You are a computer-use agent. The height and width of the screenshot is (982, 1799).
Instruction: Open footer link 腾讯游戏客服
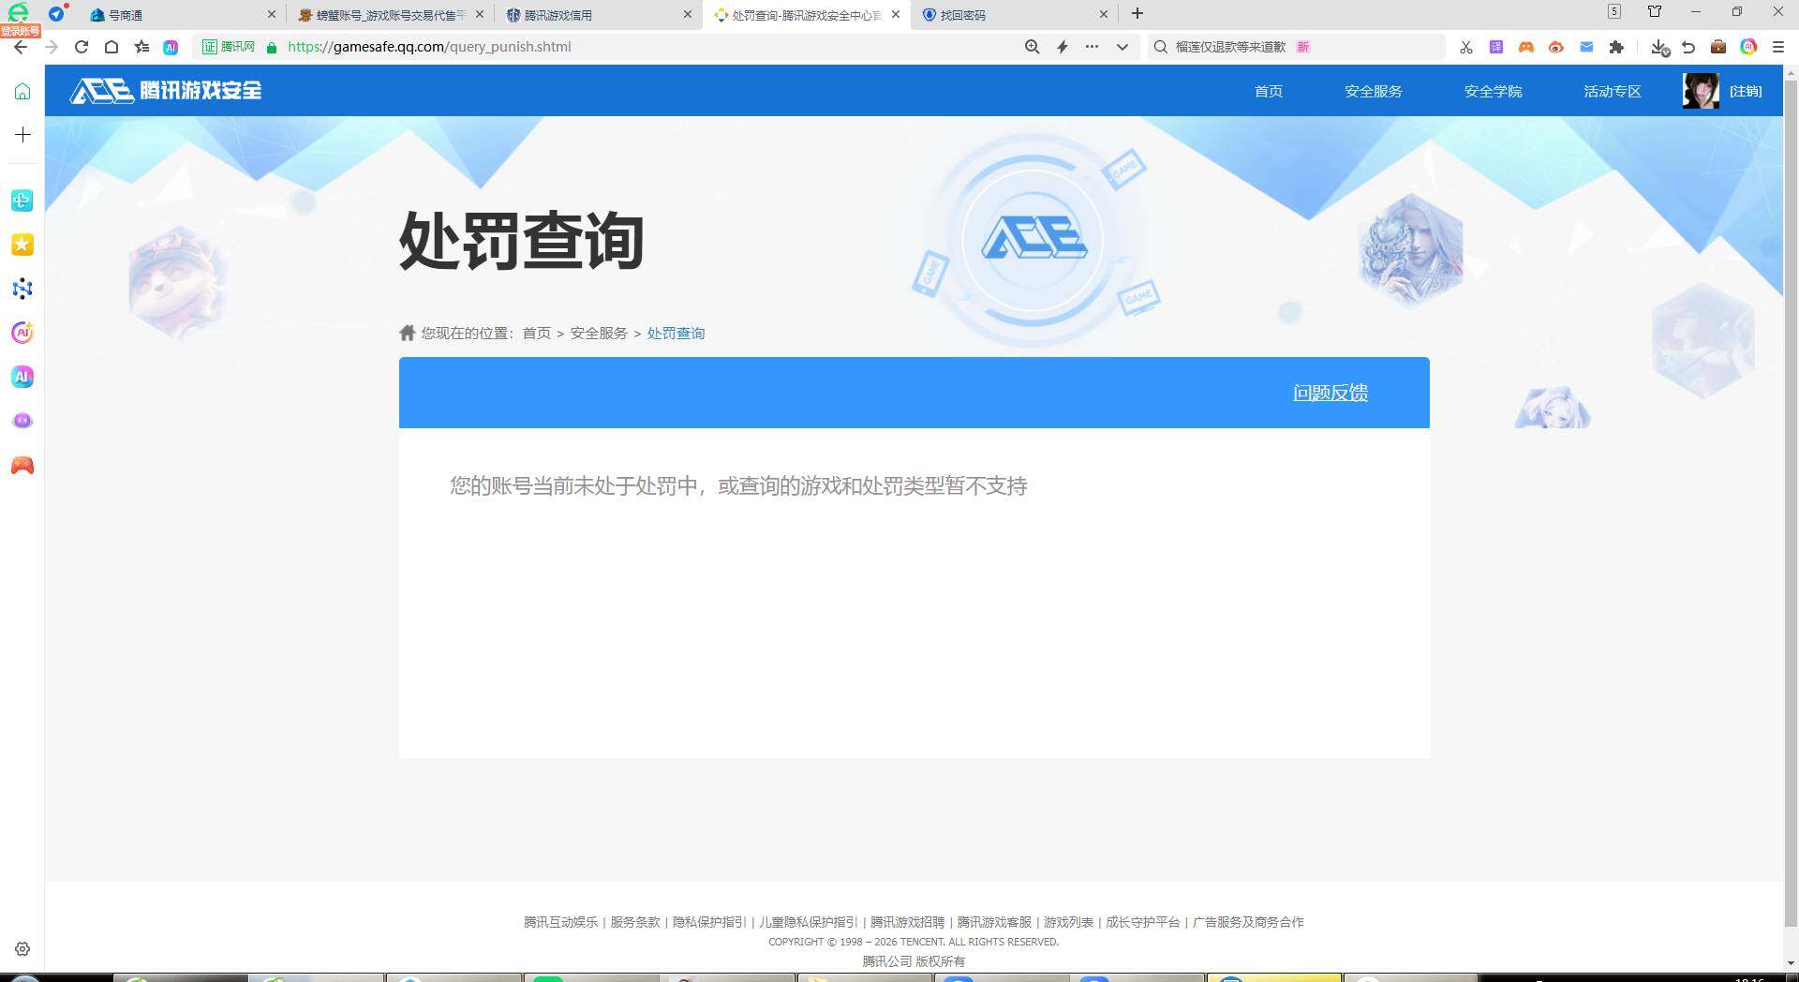coord(994,922)
